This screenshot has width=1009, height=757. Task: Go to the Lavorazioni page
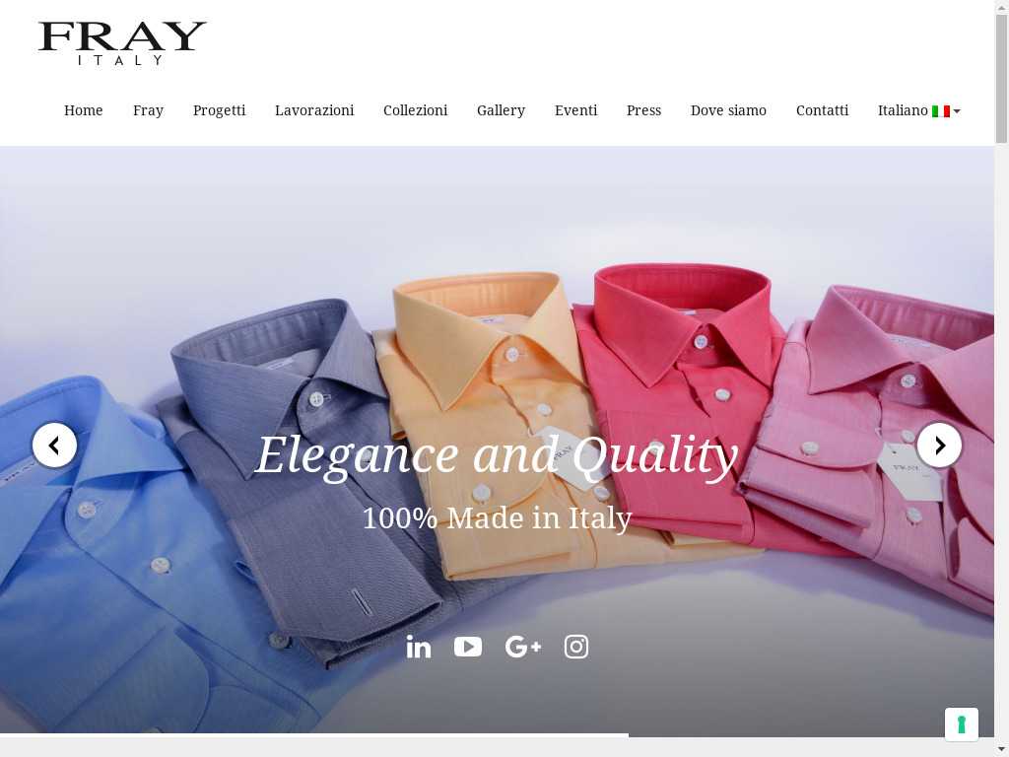pos(314,110)
